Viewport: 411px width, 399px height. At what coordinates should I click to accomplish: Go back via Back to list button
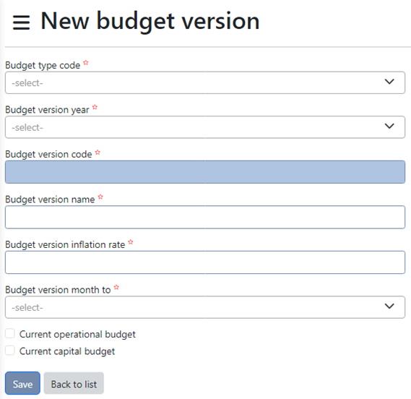[x=74, y=383]
